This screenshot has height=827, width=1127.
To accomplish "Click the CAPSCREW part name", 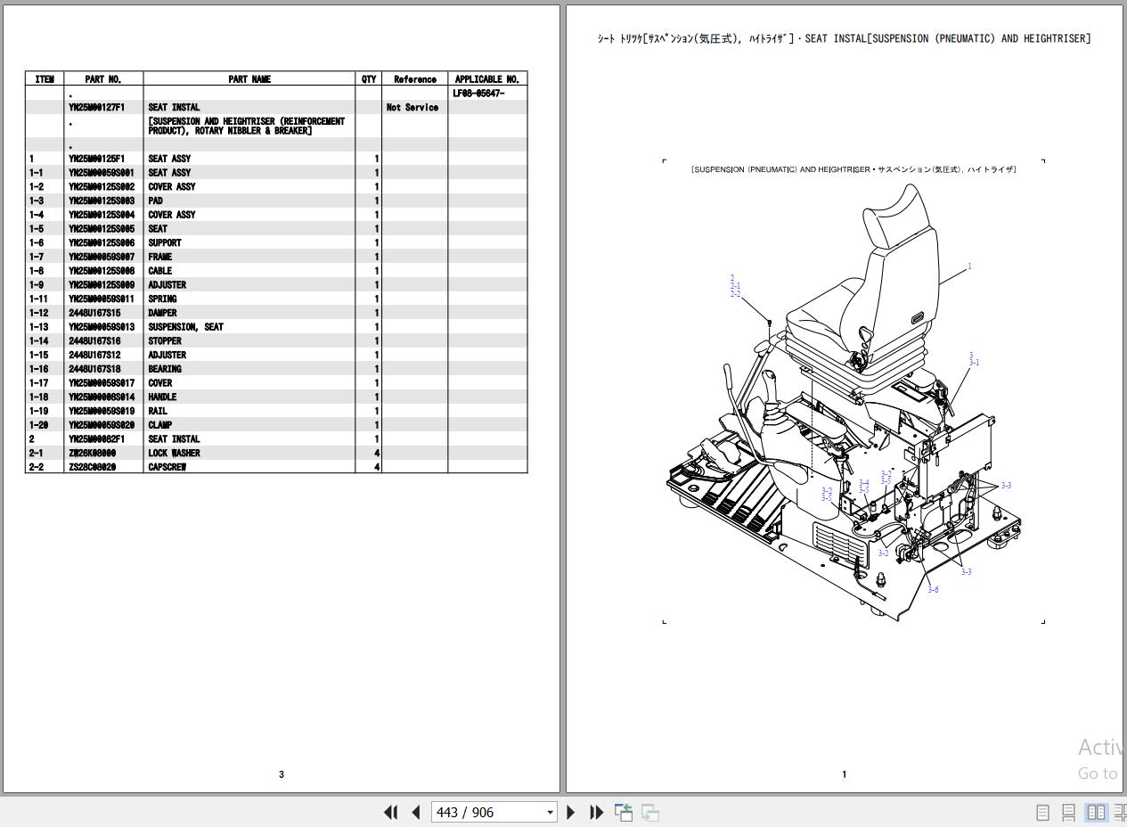I will click(x=167, y=467).
